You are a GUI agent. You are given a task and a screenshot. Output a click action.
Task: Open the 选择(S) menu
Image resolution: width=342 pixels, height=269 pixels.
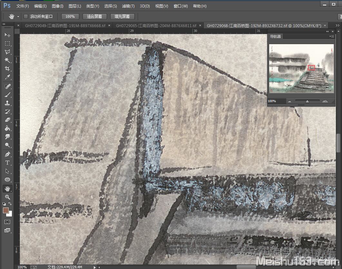pos(110,6)
